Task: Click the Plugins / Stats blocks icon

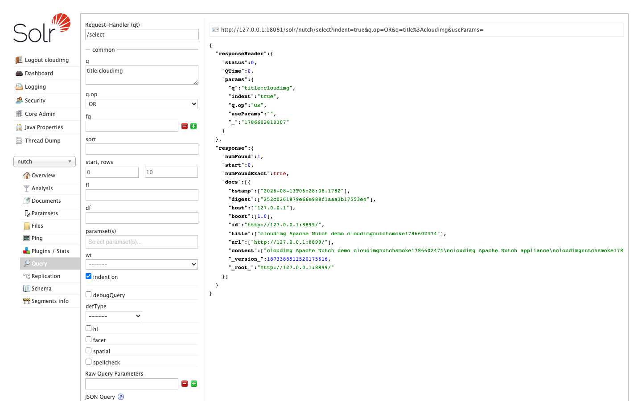Action: pos(27,251)
